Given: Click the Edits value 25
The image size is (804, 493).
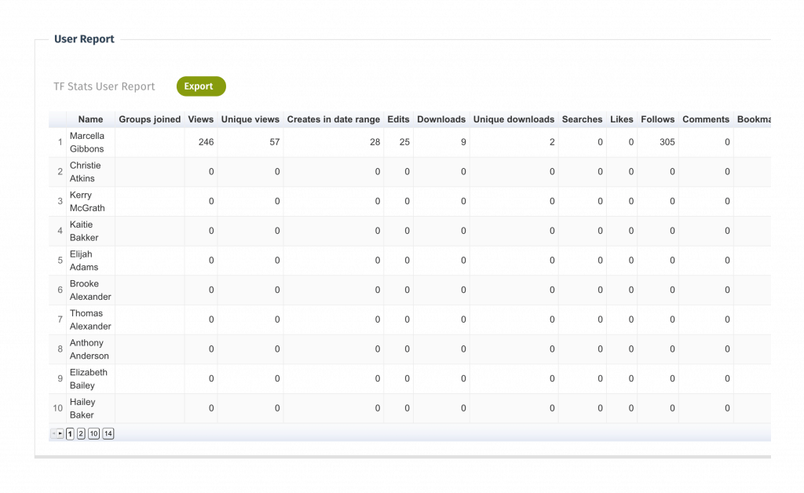Looking at the screenshot, I should pos(404,142).
